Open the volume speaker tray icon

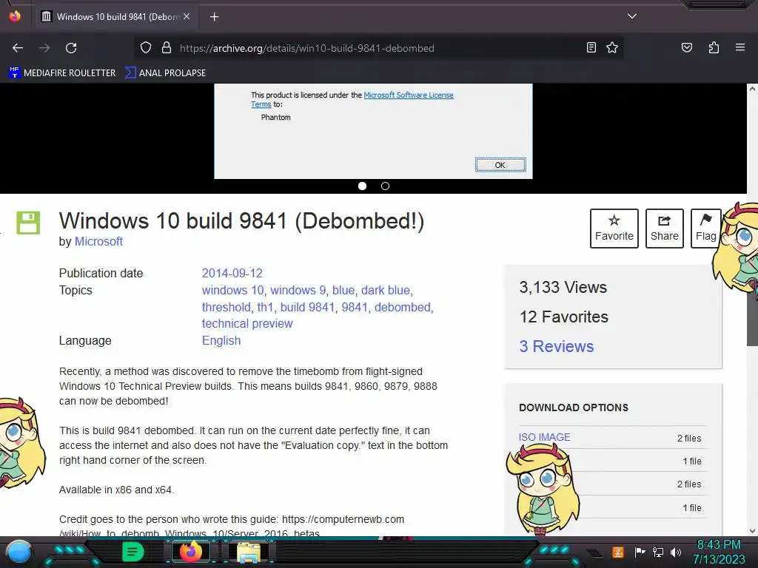(676, 552)
